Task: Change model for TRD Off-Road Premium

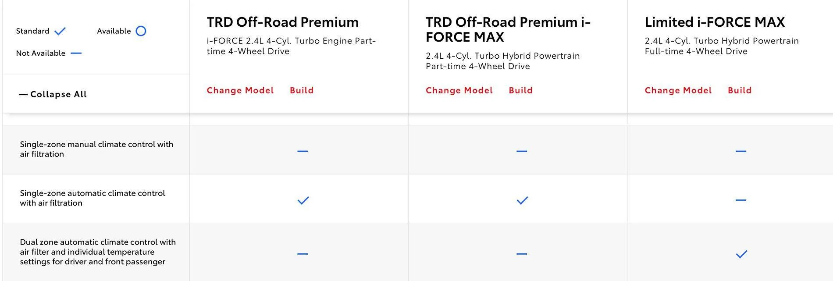Action: click(240, 90)
